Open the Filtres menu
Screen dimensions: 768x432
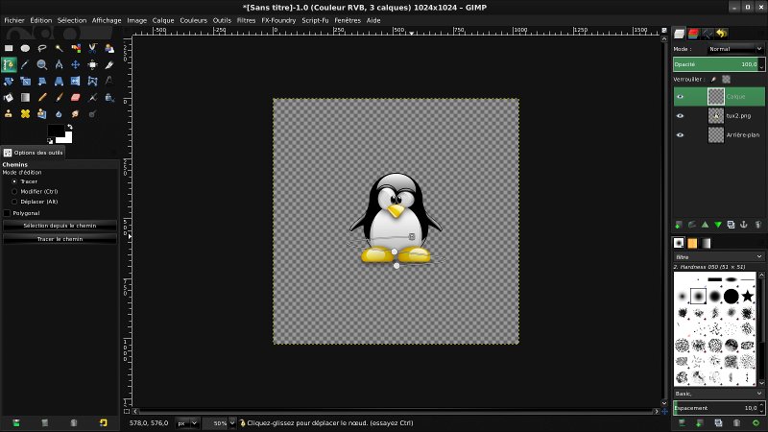[246, 20]
